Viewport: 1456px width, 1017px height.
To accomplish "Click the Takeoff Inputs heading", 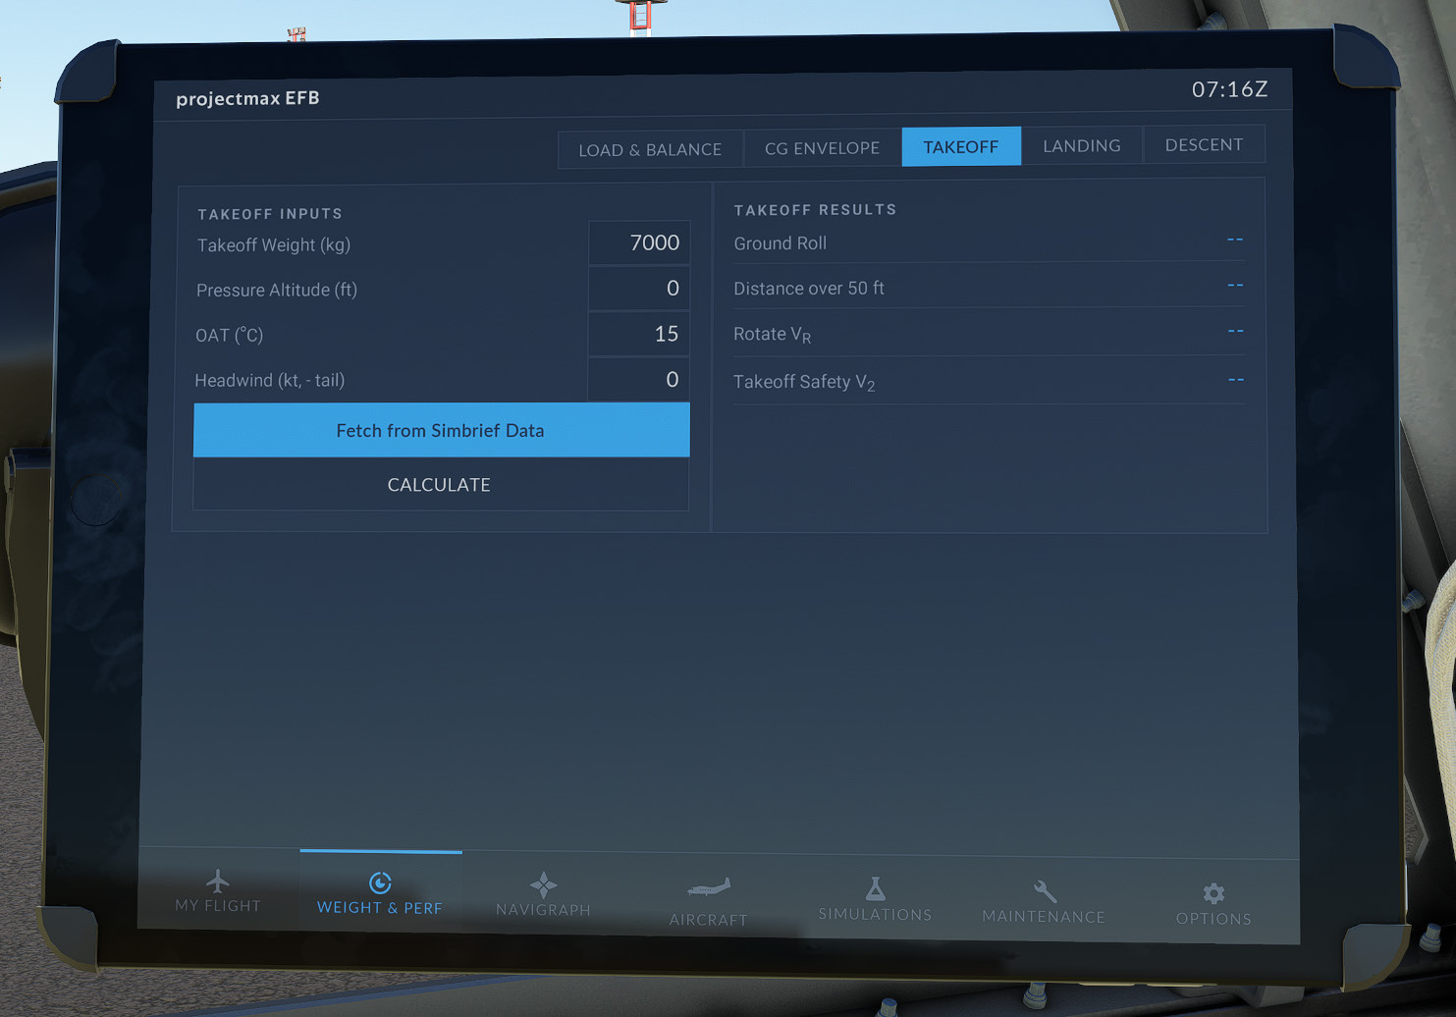I will 270,214.
